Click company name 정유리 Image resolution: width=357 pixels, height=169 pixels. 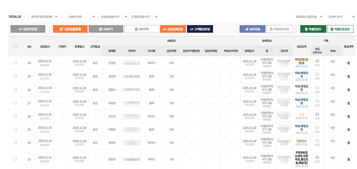112,76
